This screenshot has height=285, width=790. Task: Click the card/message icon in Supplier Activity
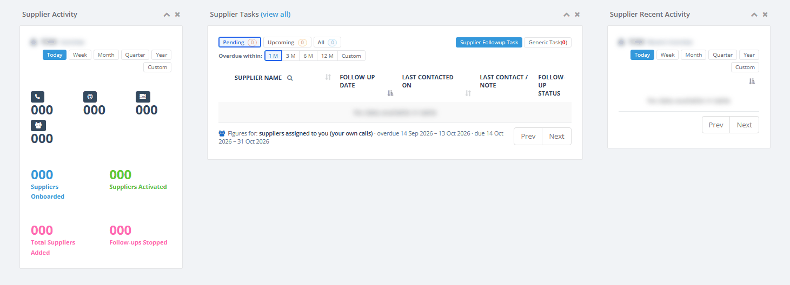coord(143,97)
